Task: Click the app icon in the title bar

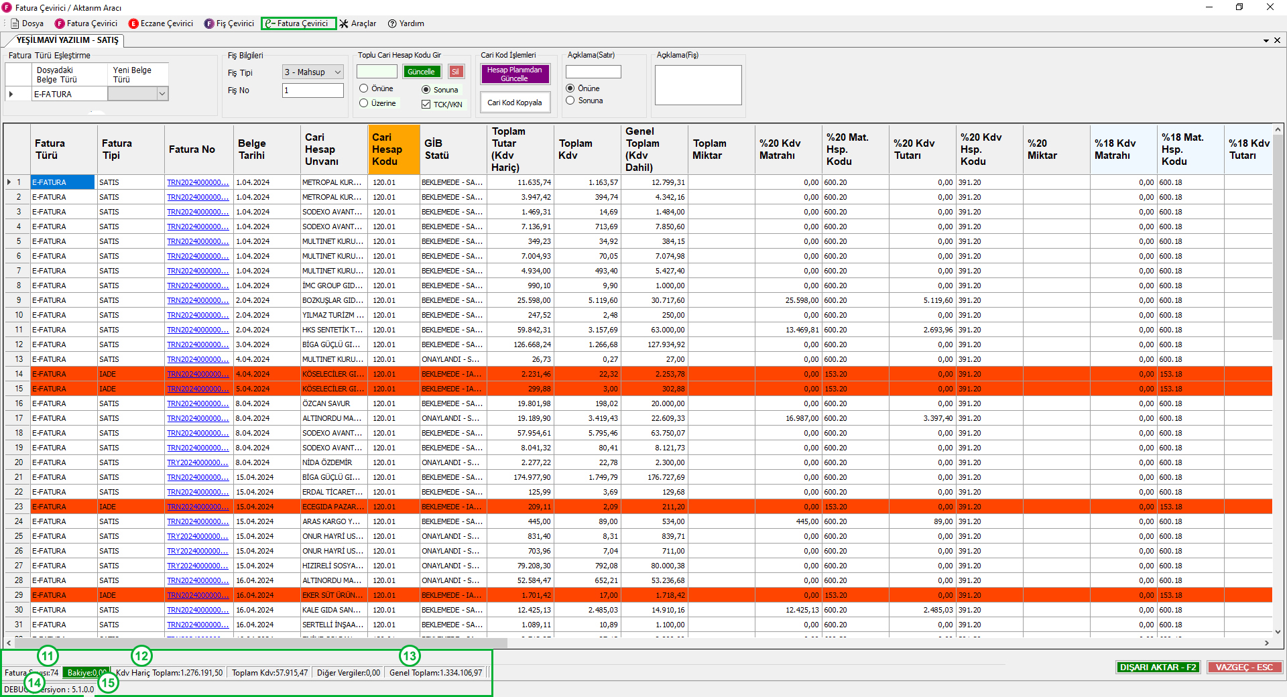Action: [x=7, y=7]
